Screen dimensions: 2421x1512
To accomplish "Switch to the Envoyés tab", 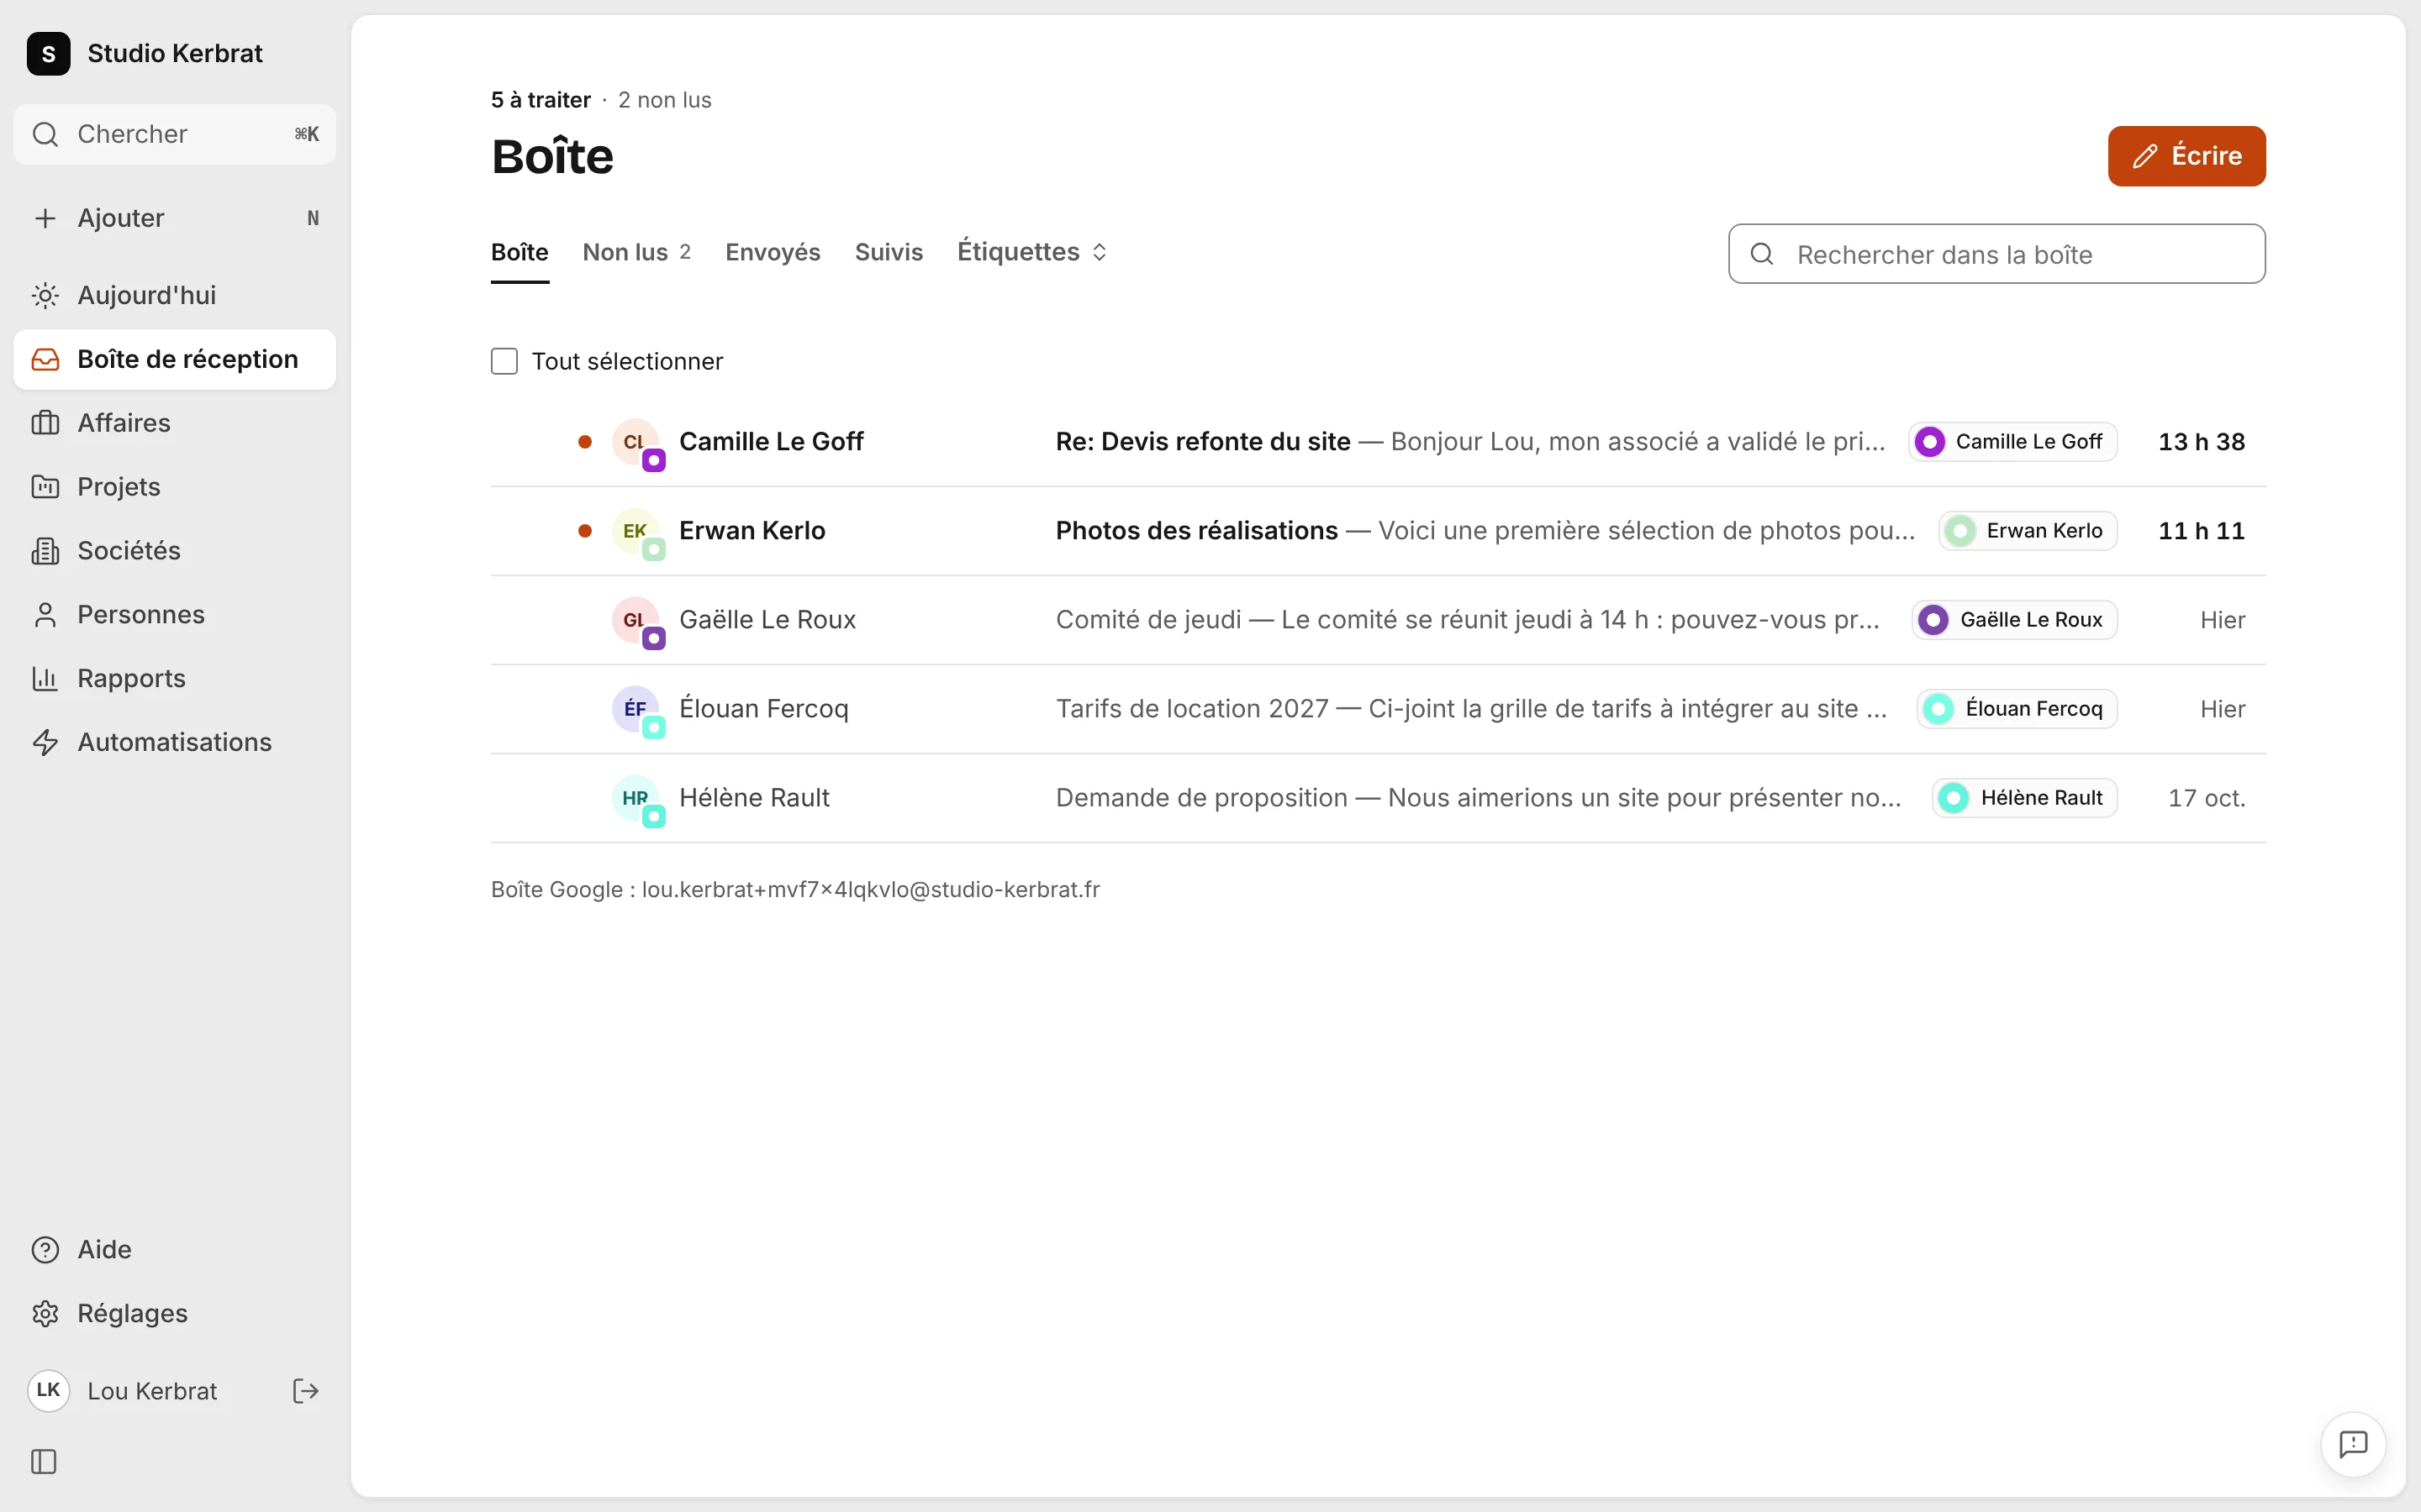I will pos(773,252).
